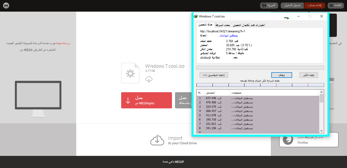Click download manager icon in dialog title
Viewport: 347px width, 168px height.
196,16
